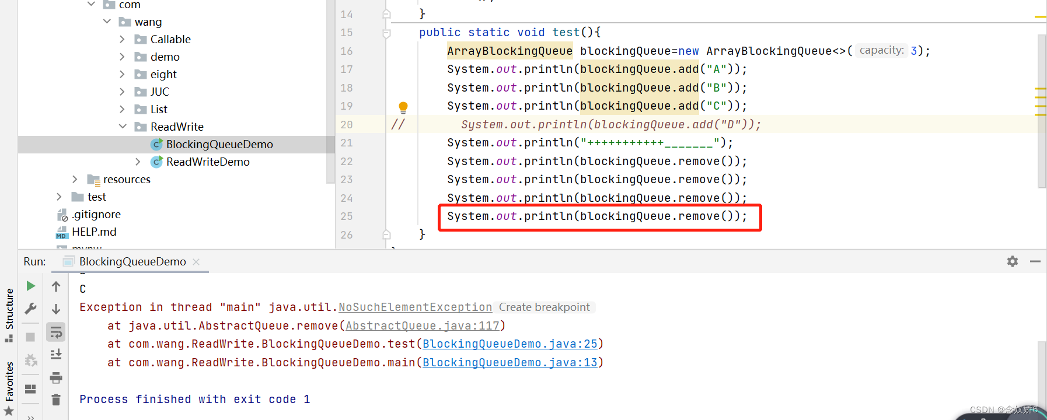Click ArrayBlockingQueue type on line 16
1047x420 pixels.
(509, 51)
